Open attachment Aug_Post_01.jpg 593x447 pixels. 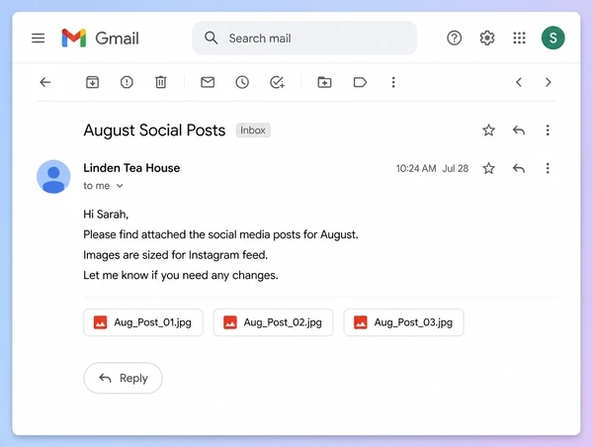(x=143, y=322)
